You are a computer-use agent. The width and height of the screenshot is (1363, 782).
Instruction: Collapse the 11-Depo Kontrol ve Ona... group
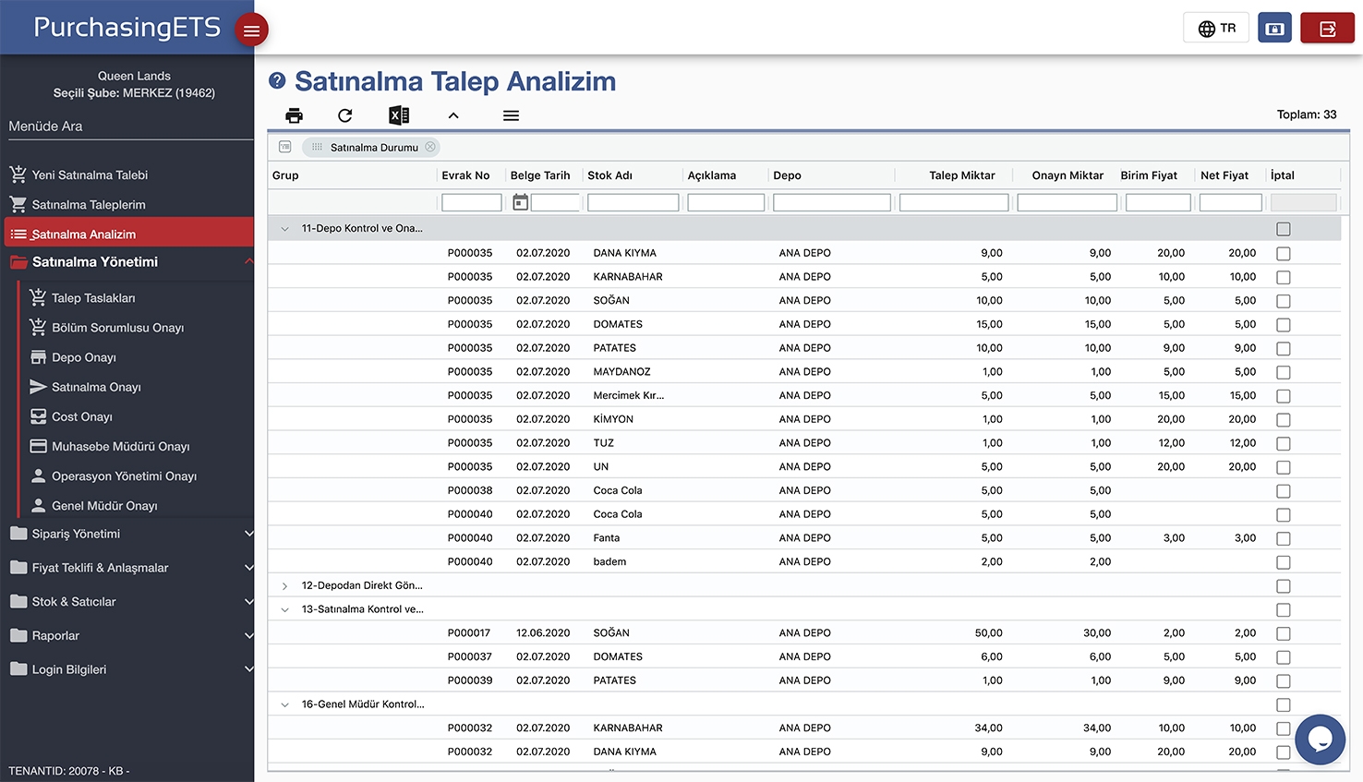284,229
